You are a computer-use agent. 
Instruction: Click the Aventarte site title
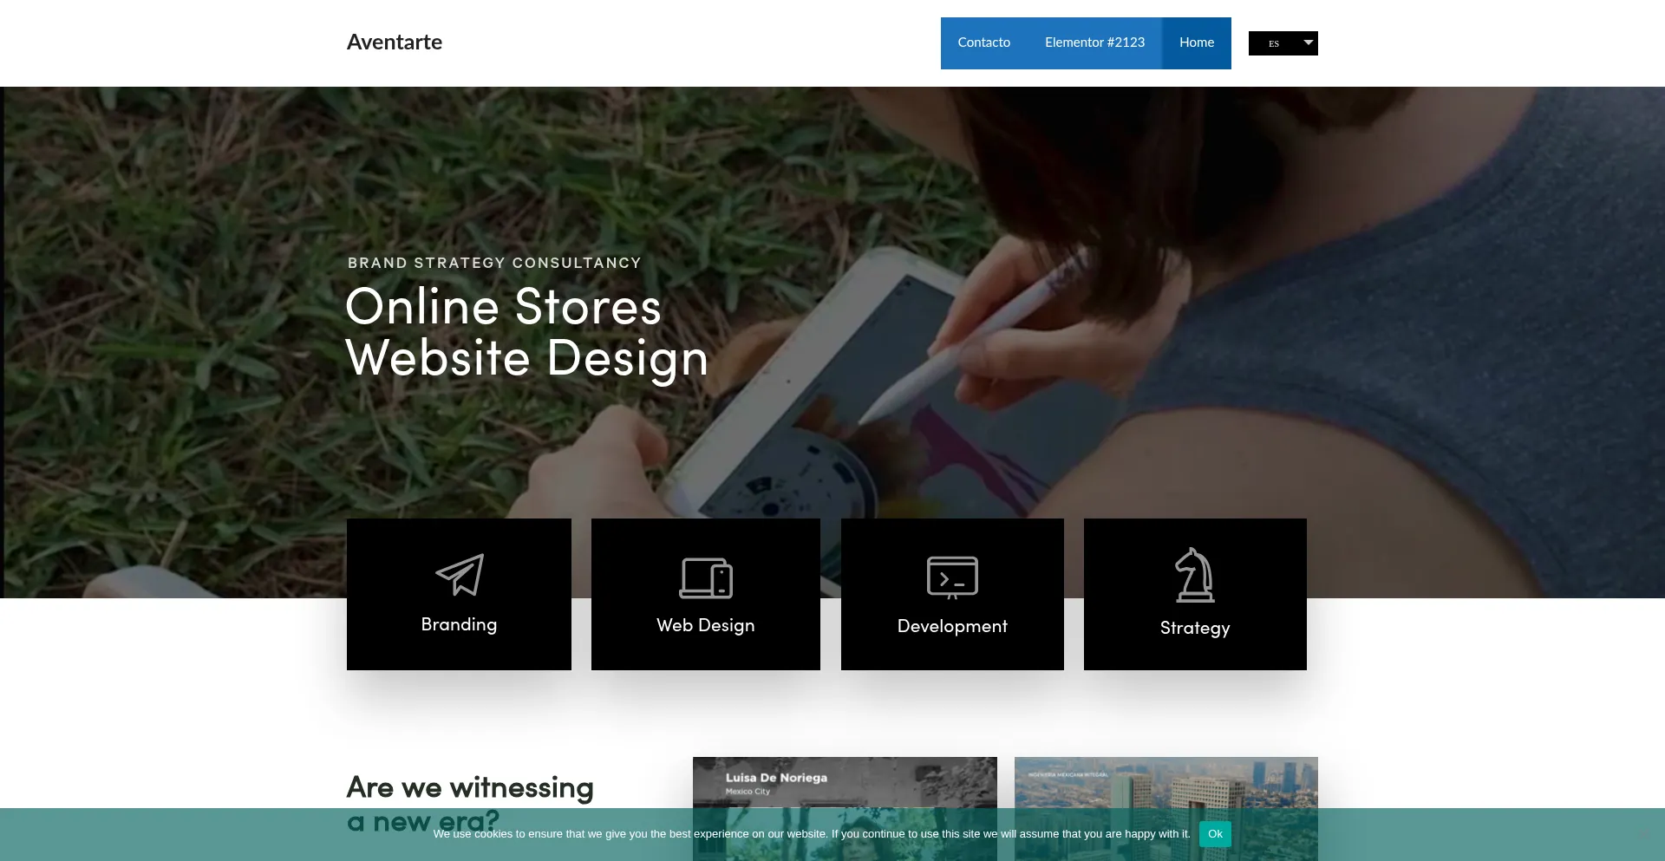[395, 42]
